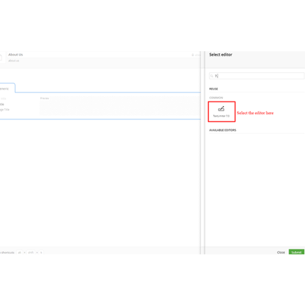Click the AVAILABLE EDITORS section heading
This screenshot has width=305, height=305.
223,130
